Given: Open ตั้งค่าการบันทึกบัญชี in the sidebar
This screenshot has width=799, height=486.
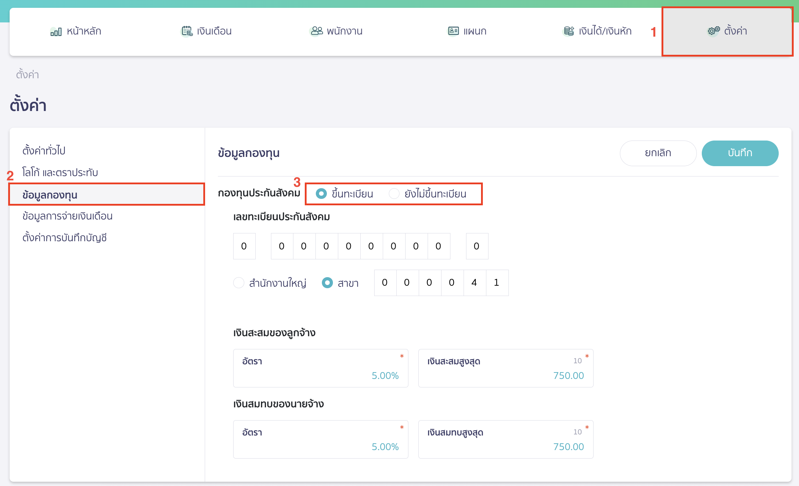Looking at the screenshot, I should coord(64,238).
